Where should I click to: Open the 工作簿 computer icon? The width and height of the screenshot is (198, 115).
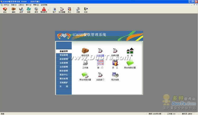tap(85, 62)
